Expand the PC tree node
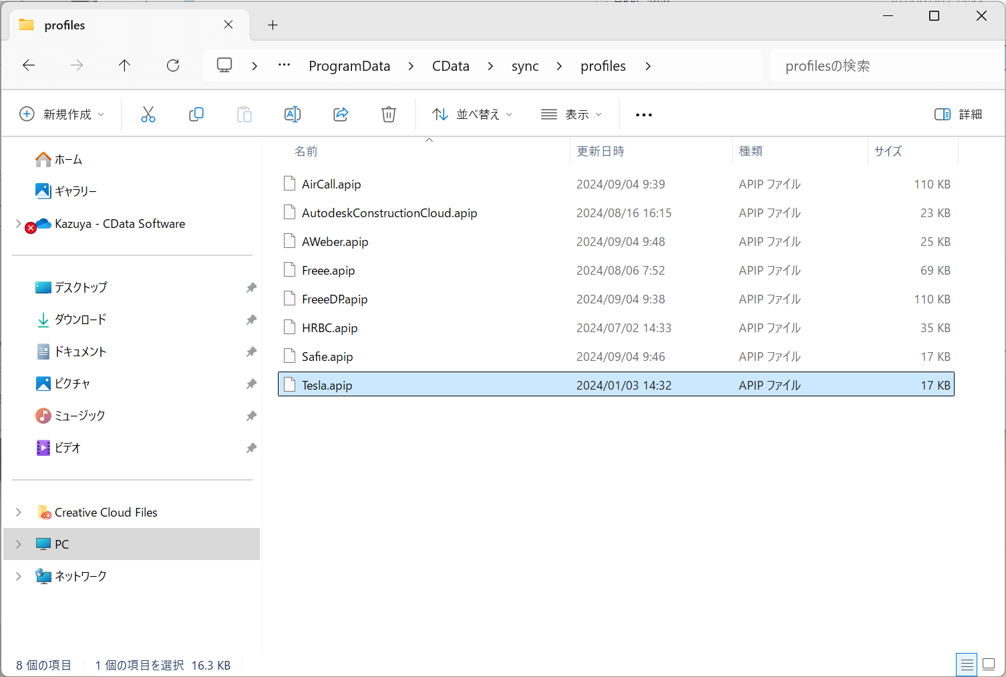Viewport: 1006px width, 677px height. coord(19,544)
